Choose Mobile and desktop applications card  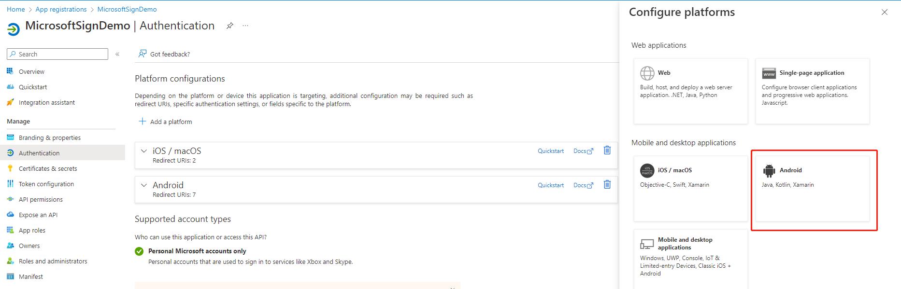tap(691, 259)
